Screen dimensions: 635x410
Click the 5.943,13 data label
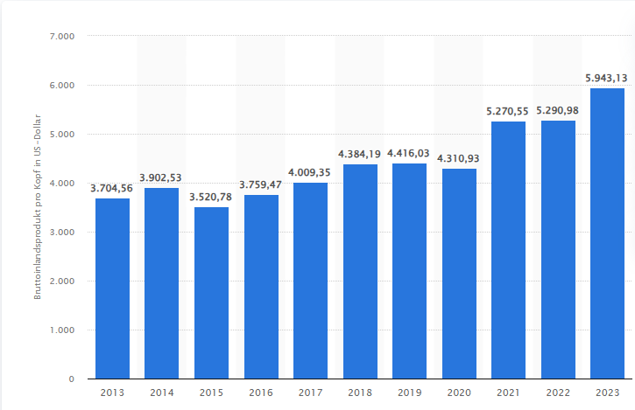point(607,79)
